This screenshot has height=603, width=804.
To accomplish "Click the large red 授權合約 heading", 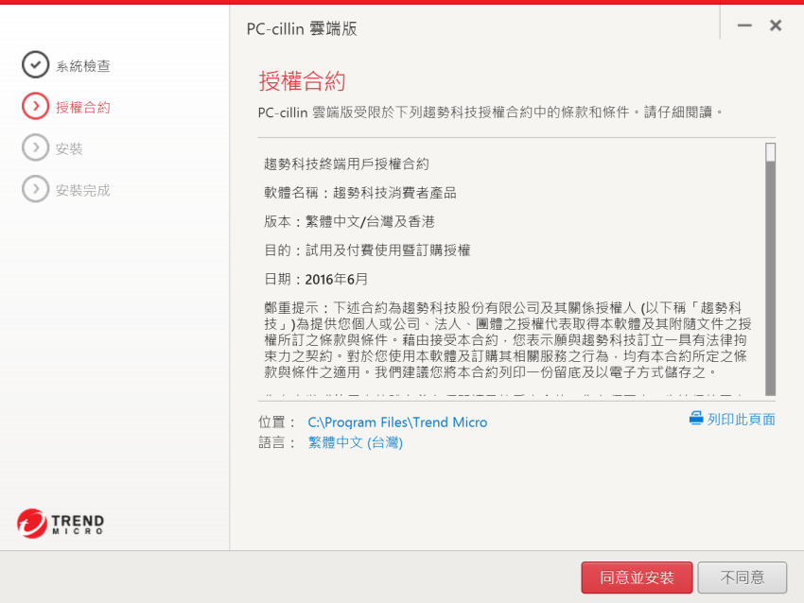I will point(302,81).
